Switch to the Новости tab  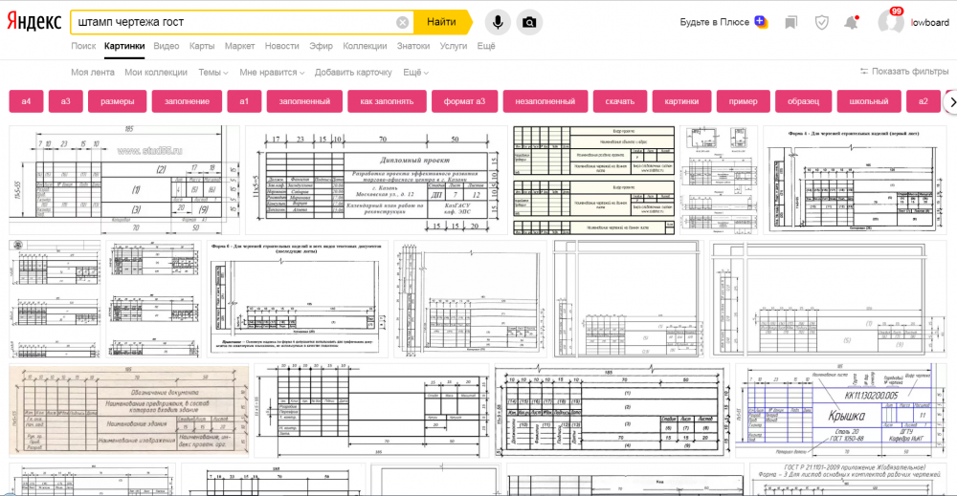(282, 46)
